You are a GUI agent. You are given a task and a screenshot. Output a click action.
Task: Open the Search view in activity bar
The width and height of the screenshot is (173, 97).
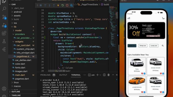4,9
